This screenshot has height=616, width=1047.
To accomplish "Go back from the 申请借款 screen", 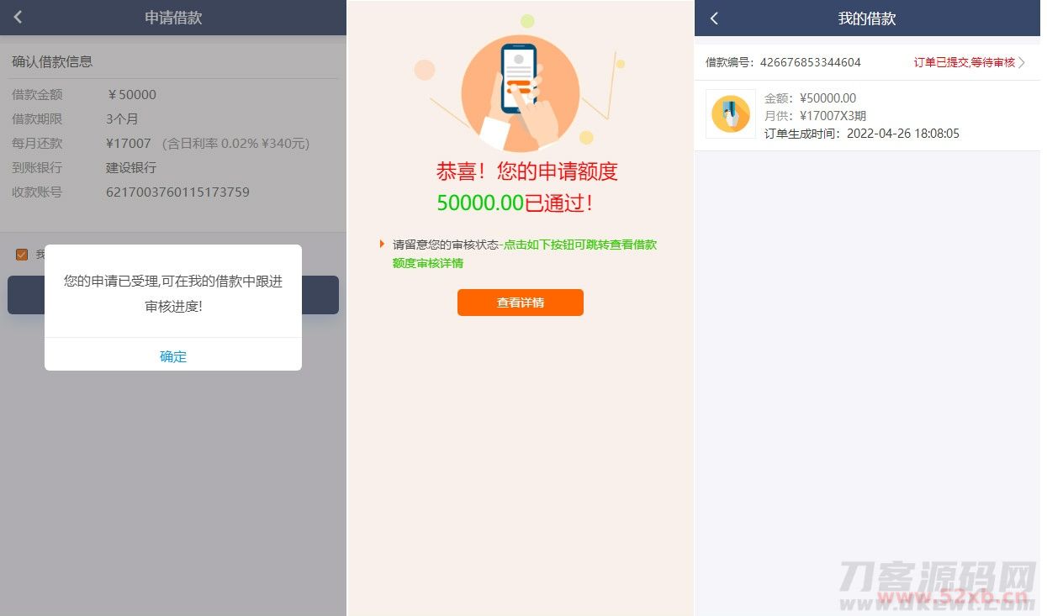I will tap(19, 18).
